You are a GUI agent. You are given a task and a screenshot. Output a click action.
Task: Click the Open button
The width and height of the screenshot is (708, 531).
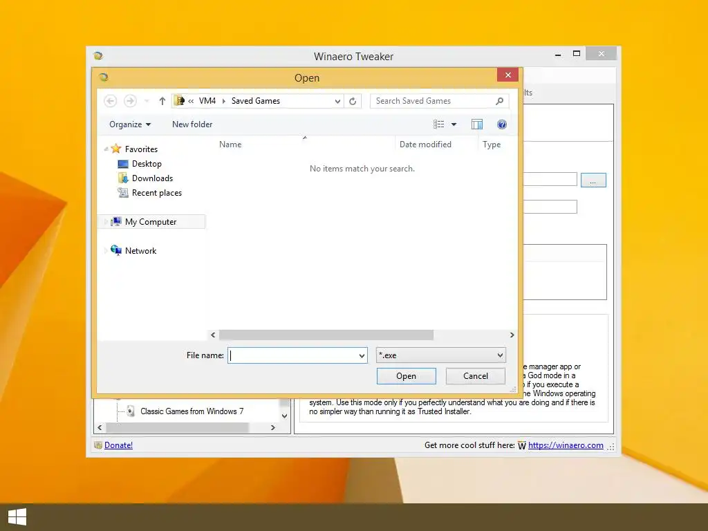406,376
